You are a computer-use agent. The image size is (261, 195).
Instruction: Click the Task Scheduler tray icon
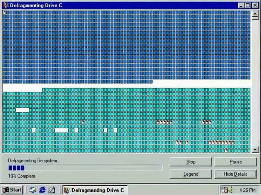224,190
